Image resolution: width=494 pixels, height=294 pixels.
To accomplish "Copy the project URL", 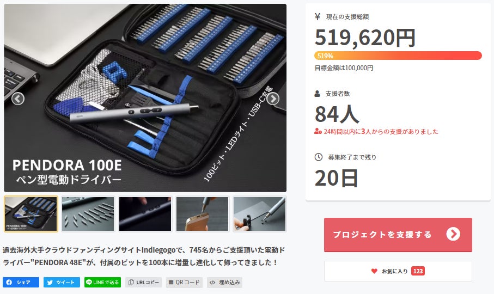I will pyautogui.click(x=144, y=283).
